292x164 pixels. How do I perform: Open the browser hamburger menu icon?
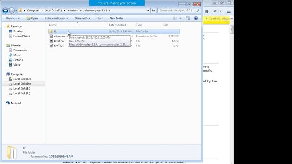click(229, 11)
